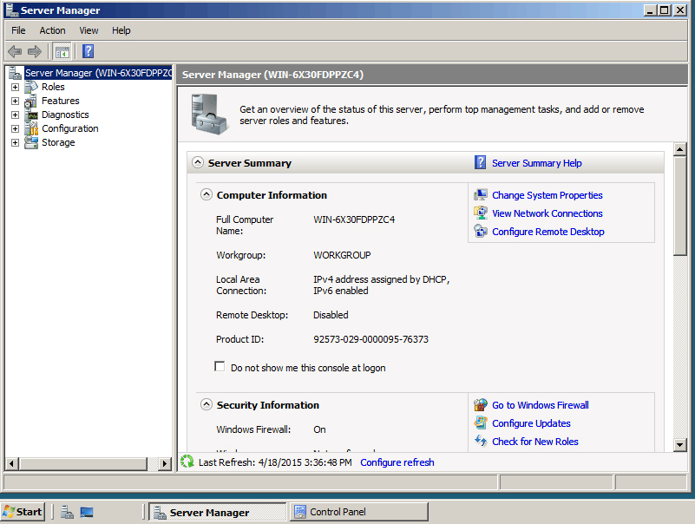Click the vertical scrollbar down arrow
This screenshot has width=695, height=524.
pos(680,445)
